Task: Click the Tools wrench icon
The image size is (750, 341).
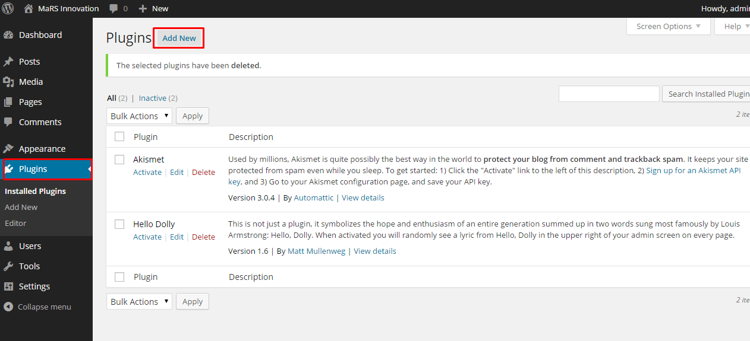Action: click(x=8, y=266)
